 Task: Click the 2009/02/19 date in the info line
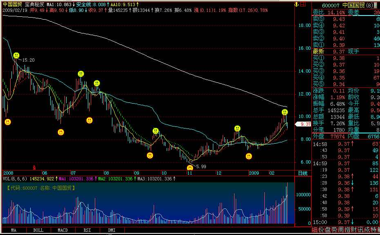15,10
